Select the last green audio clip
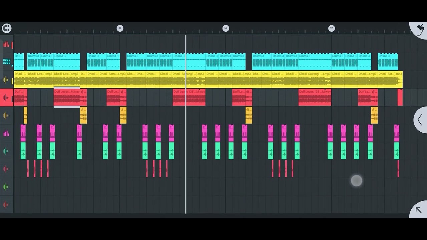The height and width of the screenshot is (240, 427). [397, 151]
